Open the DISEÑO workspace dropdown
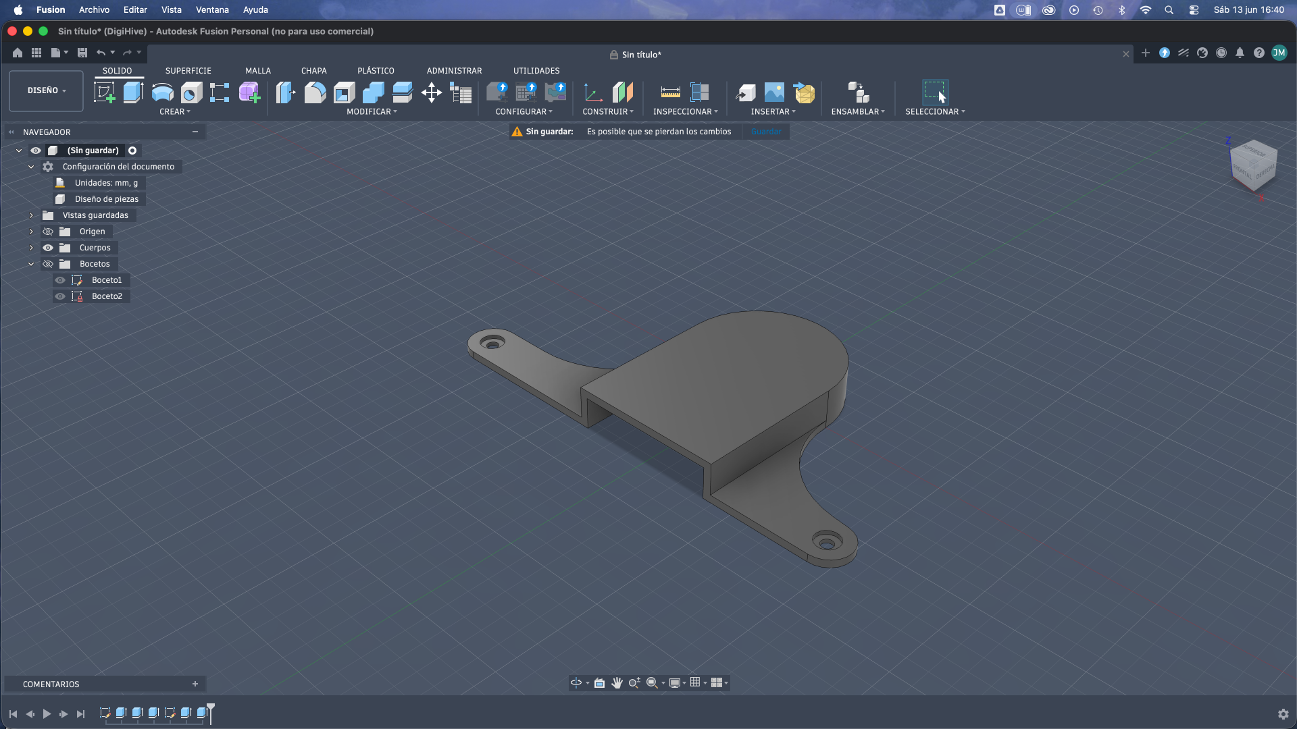Viewport: 1297px width, 729px height. pos(46,90)
